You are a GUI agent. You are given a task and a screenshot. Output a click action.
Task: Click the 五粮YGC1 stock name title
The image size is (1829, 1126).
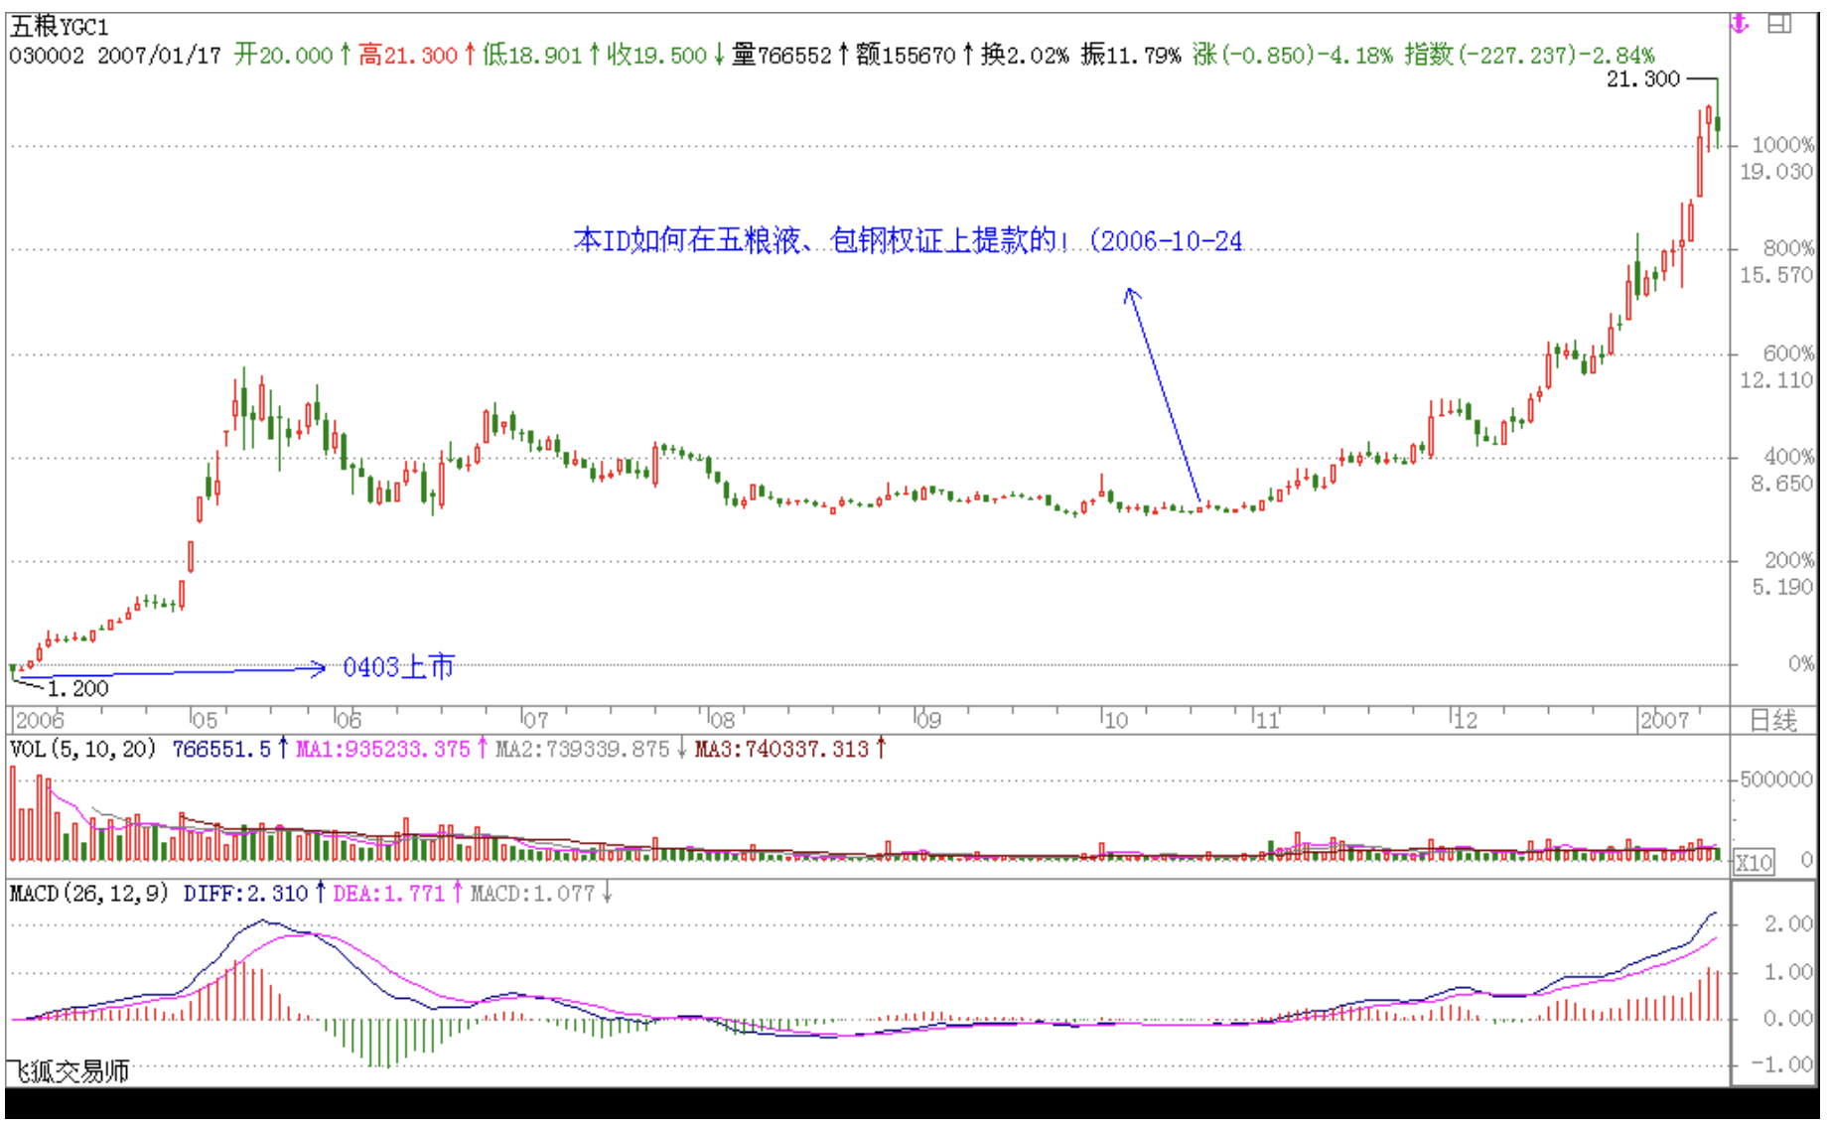click(60, 27)
